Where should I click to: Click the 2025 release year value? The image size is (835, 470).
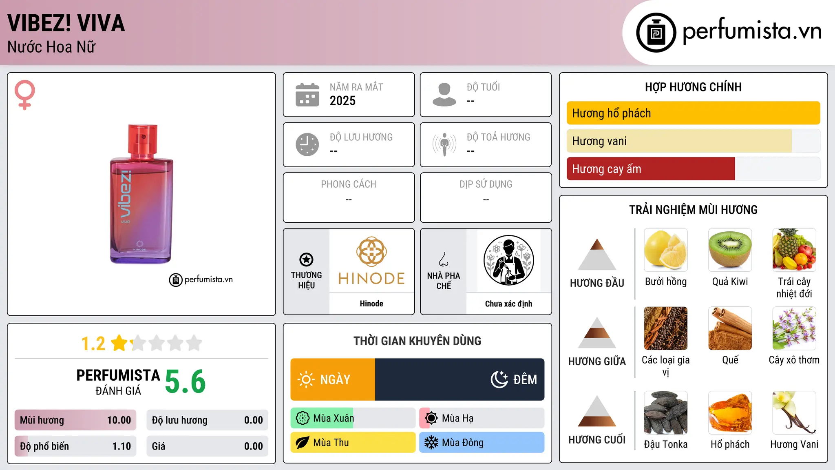pyautogui.click(x=342, y=101)
